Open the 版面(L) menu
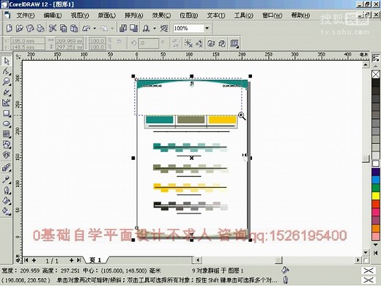Image resolution: width=381 pixels, height=286 pixels. (x=107, y=15)
